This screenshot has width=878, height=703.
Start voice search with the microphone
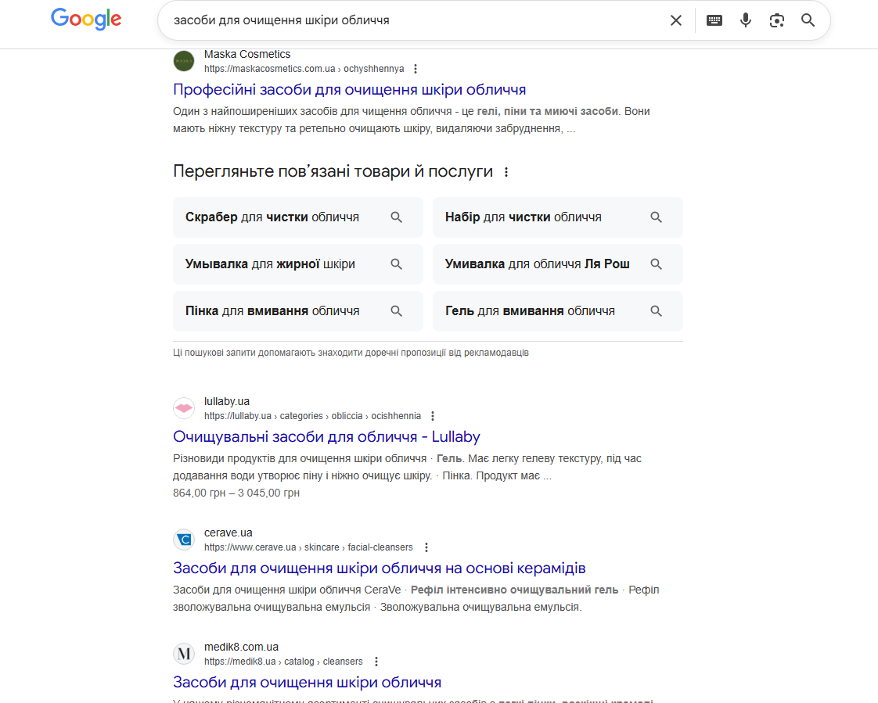[745, 20]
